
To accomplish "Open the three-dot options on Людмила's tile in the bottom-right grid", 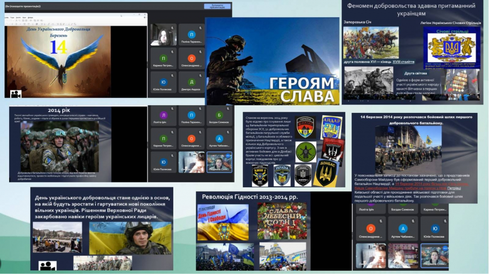I will [x=445, y=248].
